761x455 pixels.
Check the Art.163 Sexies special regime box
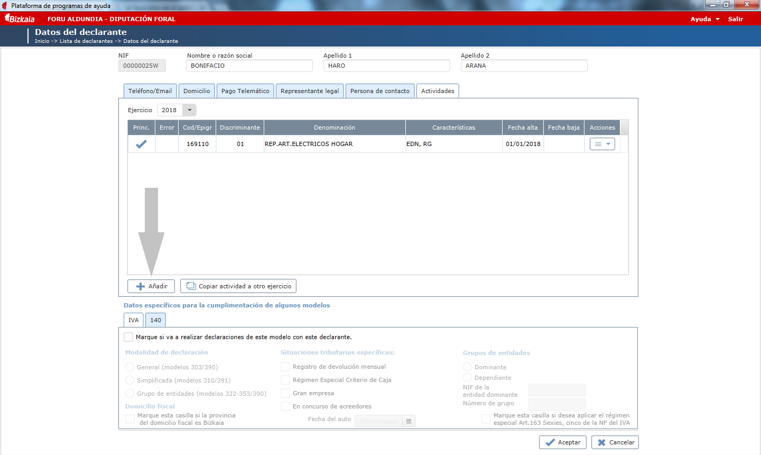[x=486, y=419]
